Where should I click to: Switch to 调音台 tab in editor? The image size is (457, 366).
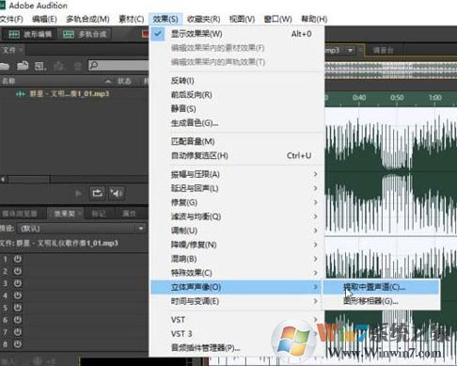383,50
